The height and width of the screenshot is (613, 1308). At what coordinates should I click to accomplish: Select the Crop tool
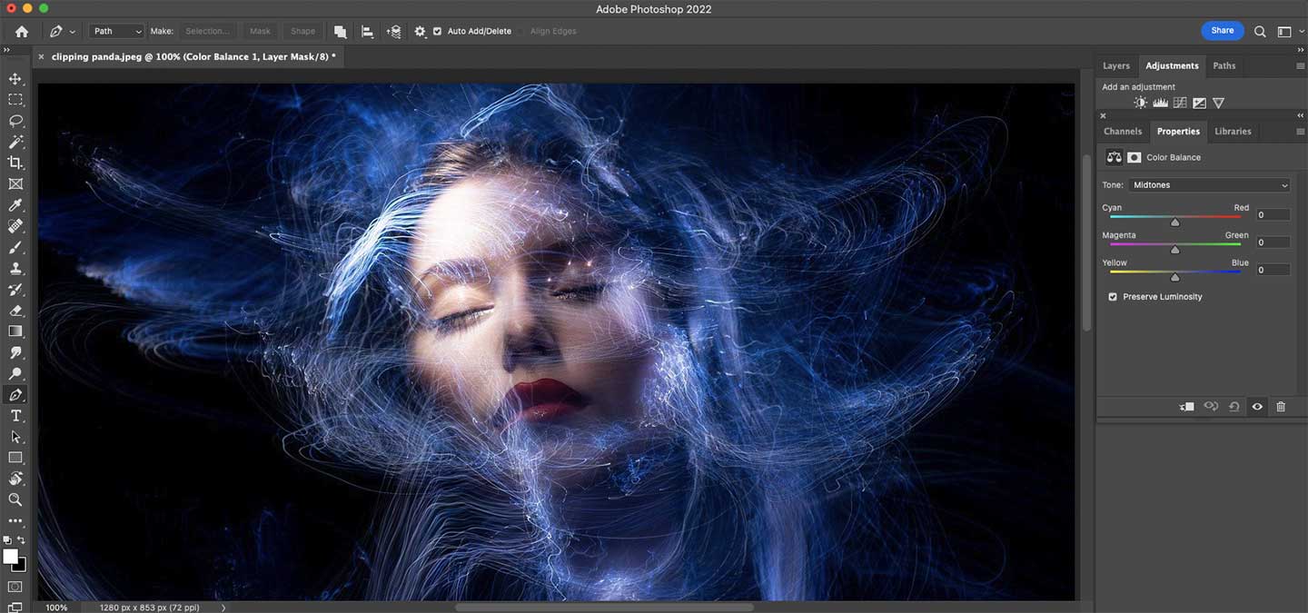tap(15, 163)
